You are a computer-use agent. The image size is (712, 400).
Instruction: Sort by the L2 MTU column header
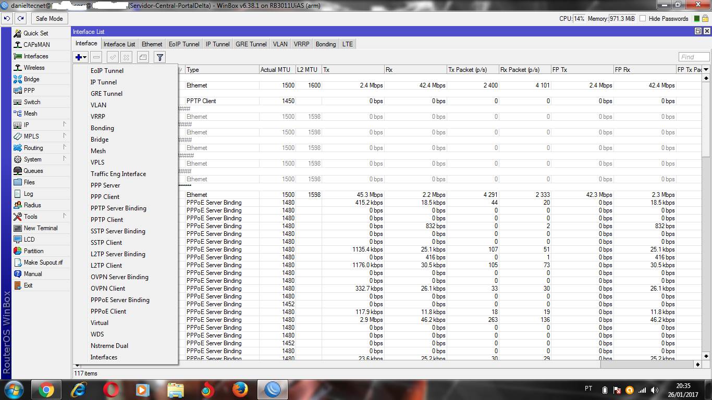pyautogui.click(x=309, y=70)
